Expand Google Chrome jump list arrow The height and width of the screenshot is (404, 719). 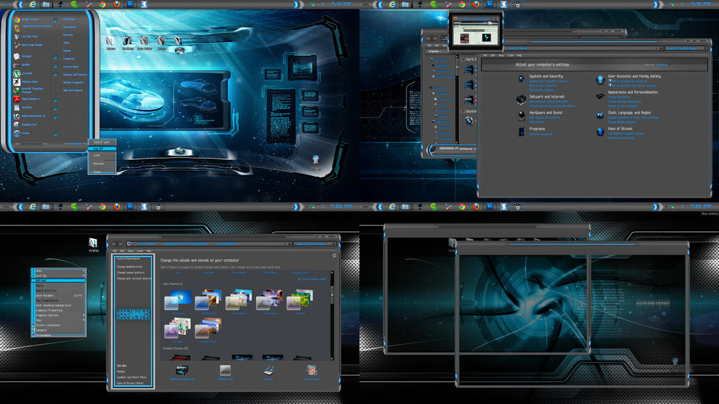[55, 20]
